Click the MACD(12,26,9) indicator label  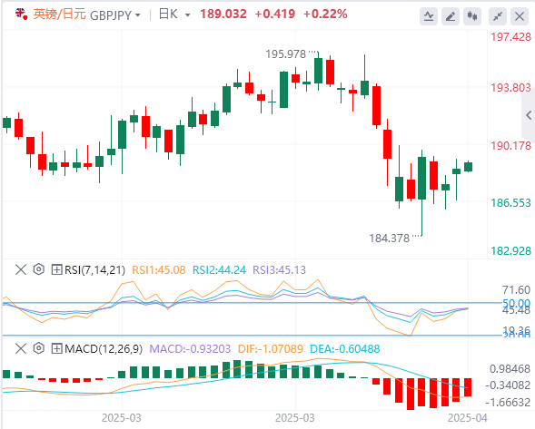coord(104,349)
